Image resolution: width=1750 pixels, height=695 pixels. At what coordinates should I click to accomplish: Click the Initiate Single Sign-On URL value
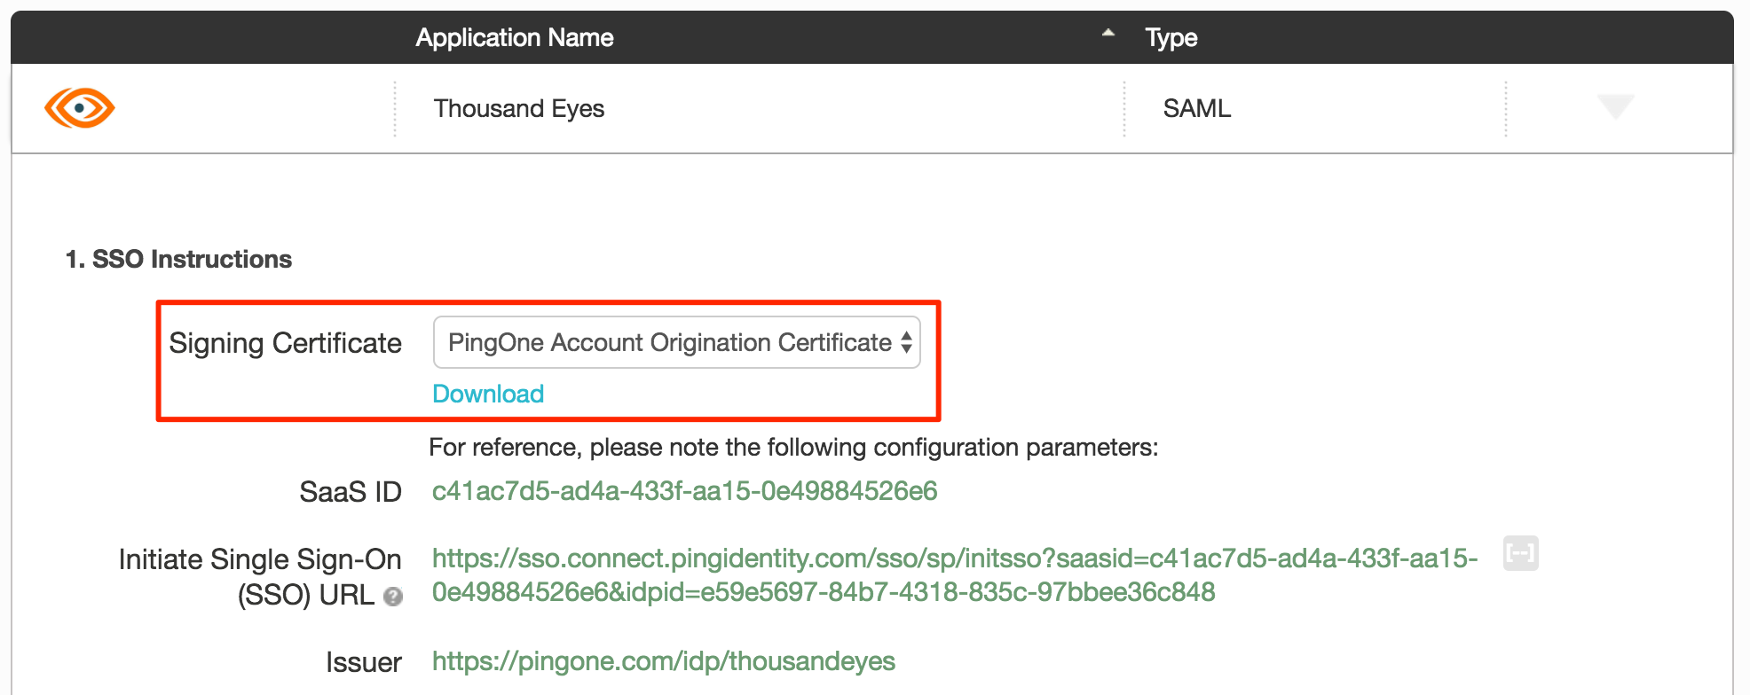point(955,575)
